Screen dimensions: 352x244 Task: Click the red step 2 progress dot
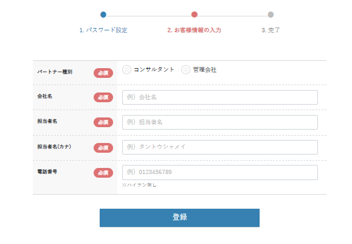click(x=195, y=15)
